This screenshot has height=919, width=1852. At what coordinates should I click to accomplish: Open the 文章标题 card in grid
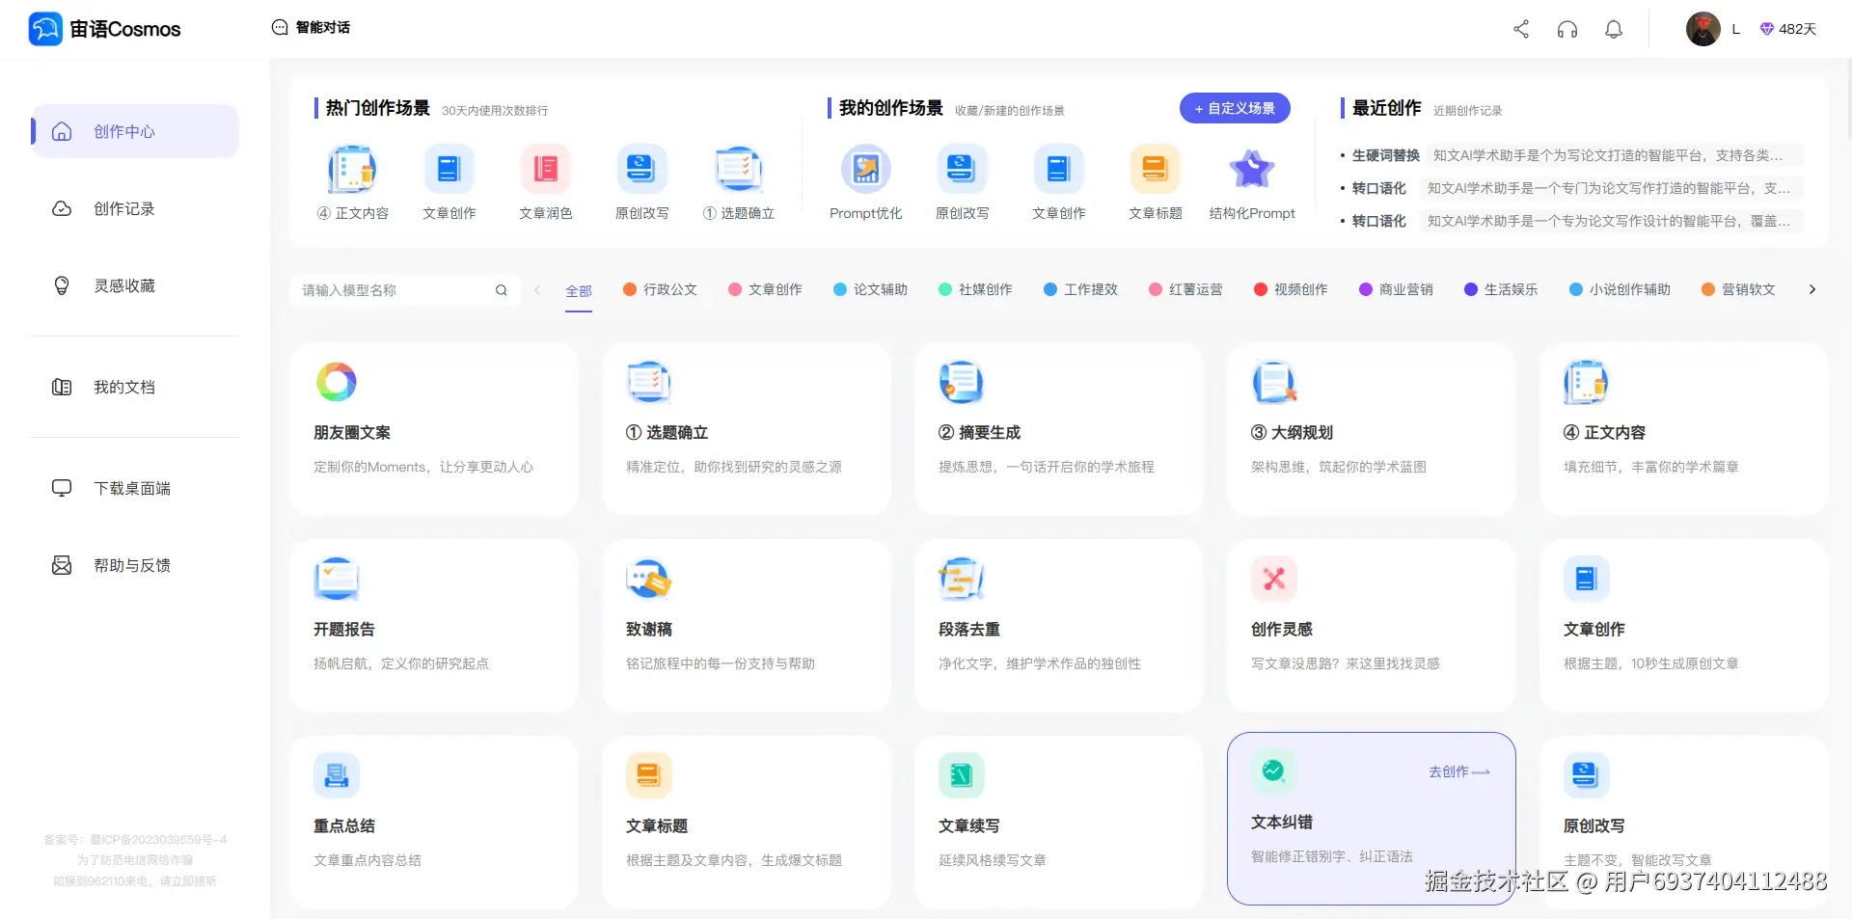[x=747, y=823]
